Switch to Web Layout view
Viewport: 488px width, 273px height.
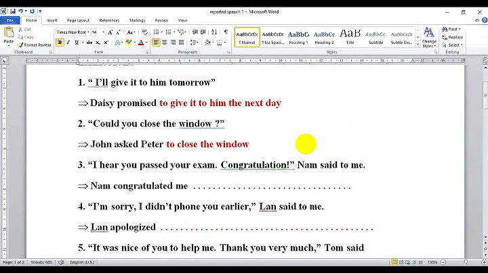click(x=407, y=262)
